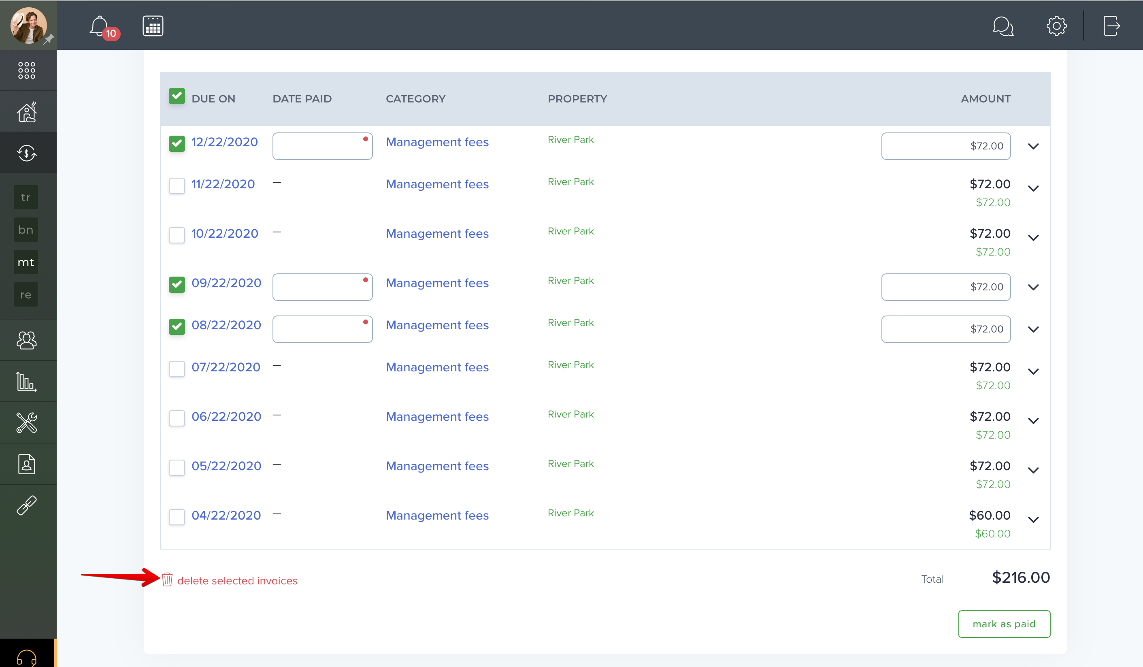The width and height of the screenshot is (1143, 667).
Task: Expand the 08/22/2020 invoice row chevron
Action: pyautogui.click(x=1033, y=329)
